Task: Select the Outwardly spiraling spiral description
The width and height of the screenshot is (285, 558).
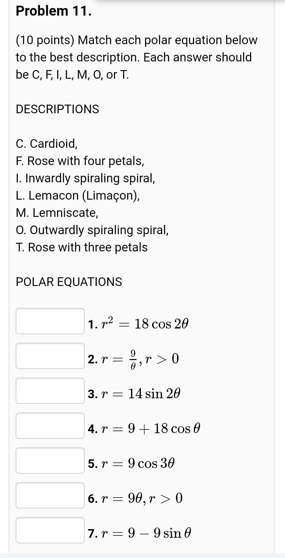Action: coord(92,230)
